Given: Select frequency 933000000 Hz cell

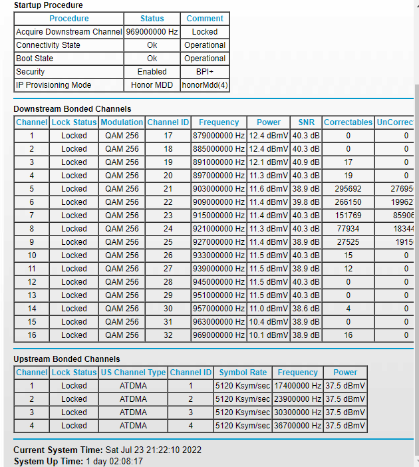Looking at the screenshot, I should (x=219, y=255).
